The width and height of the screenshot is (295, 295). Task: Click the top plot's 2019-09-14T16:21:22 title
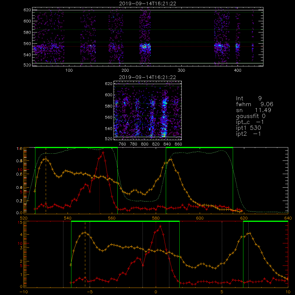pyautogui.click(x=148, y=4)
